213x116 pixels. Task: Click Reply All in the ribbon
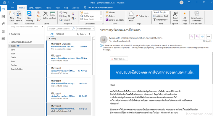pos(65,16)
